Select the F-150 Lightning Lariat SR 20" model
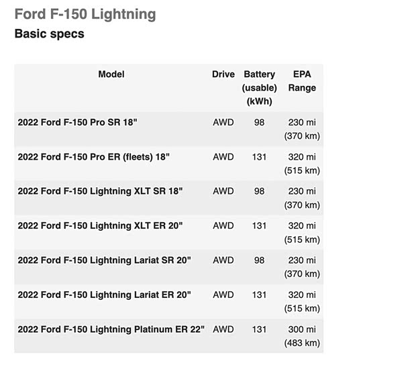 104,260
